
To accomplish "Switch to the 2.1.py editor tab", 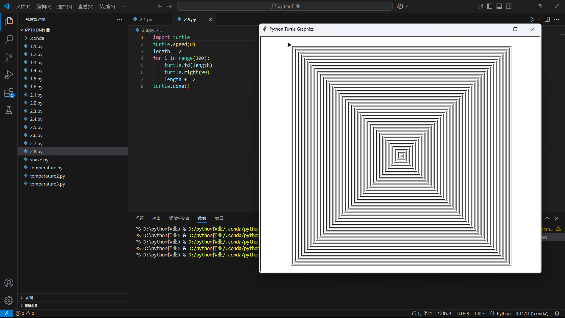I will tap(146, 19).
